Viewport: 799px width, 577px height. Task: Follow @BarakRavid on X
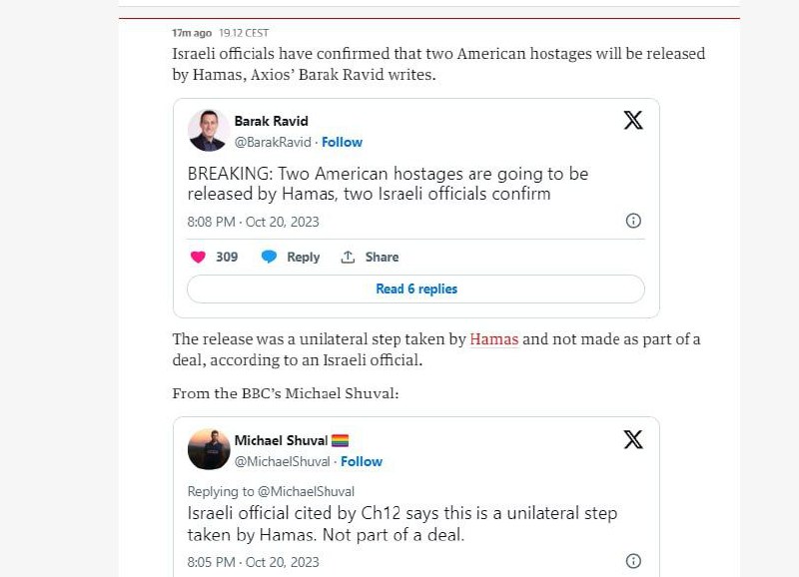click(342, 142)
